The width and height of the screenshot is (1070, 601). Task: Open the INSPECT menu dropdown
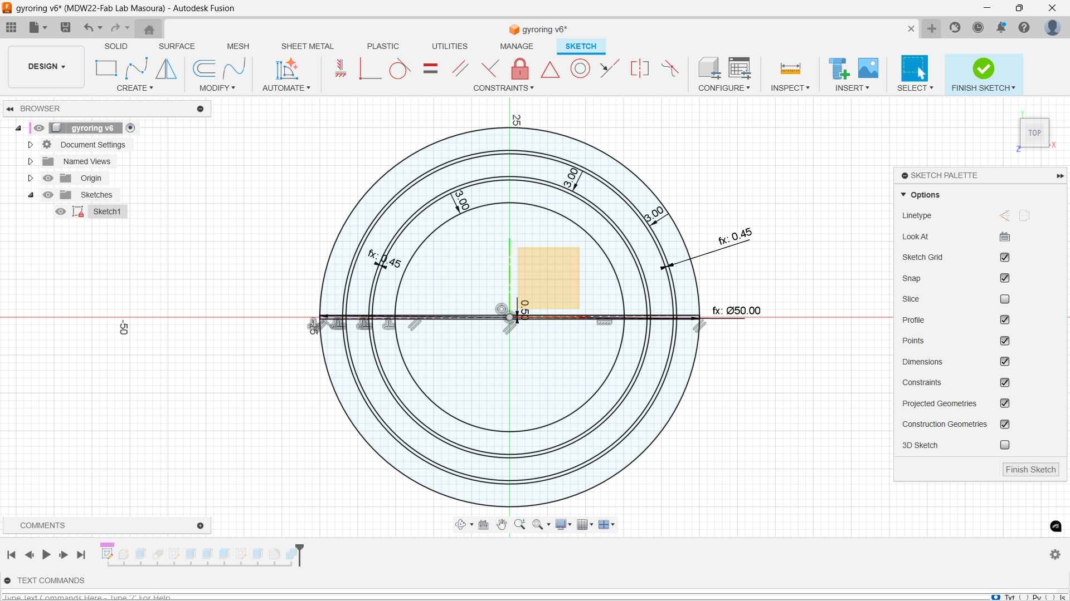pyautogui.click(x=790, y=88)
